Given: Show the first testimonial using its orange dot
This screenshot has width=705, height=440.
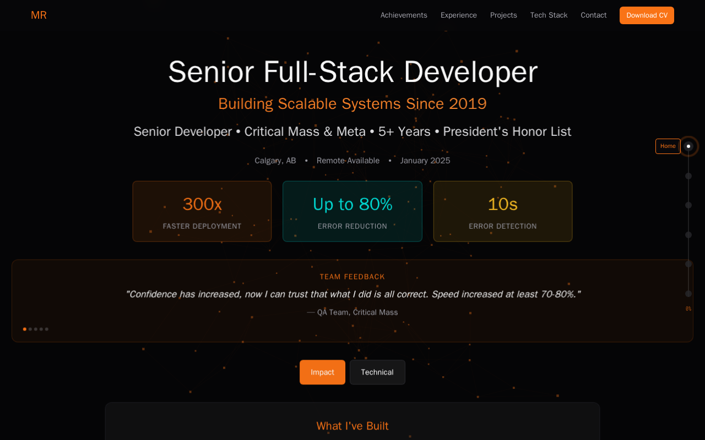Looking at the screenshot, I should point(25,329).
